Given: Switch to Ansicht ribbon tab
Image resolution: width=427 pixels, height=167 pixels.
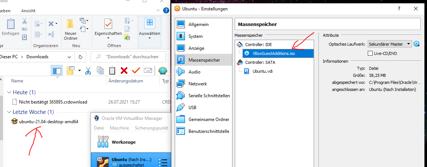Looking at the screenshot, I should [x=28, y=11].
